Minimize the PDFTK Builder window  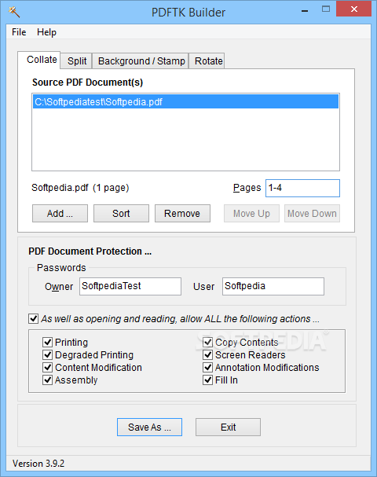coord(305,10)
